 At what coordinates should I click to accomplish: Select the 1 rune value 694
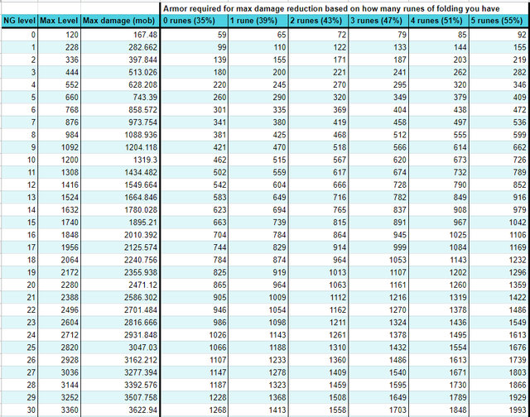258,209
